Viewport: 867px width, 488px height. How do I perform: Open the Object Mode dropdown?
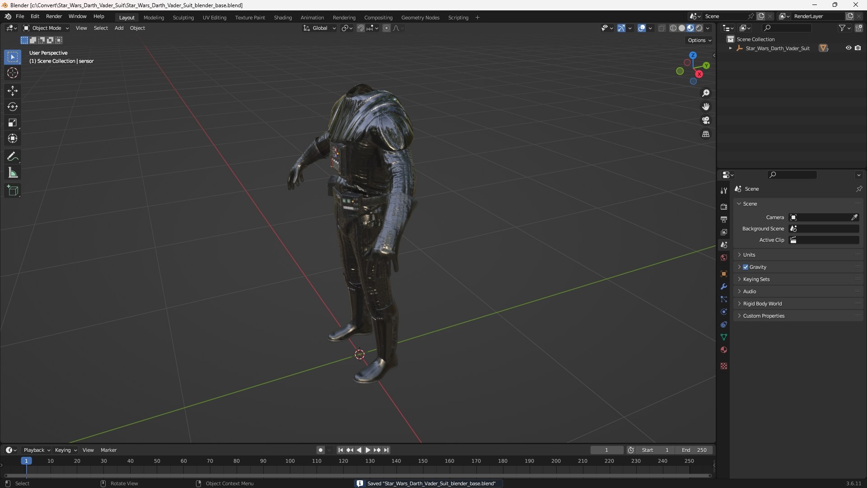[46, 28]
